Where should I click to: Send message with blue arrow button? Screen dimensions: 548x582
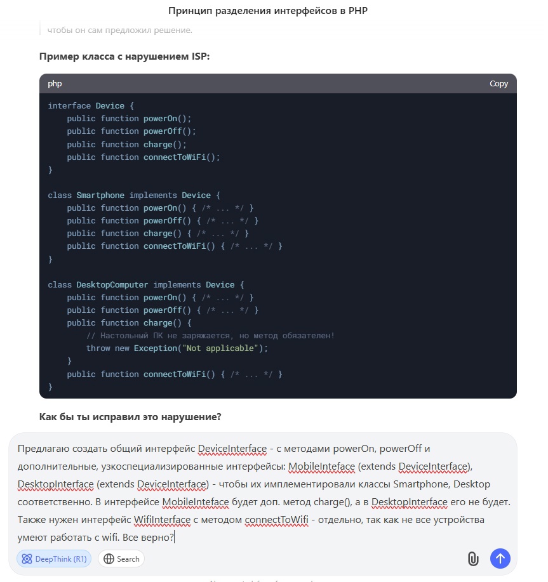point(500,559)
